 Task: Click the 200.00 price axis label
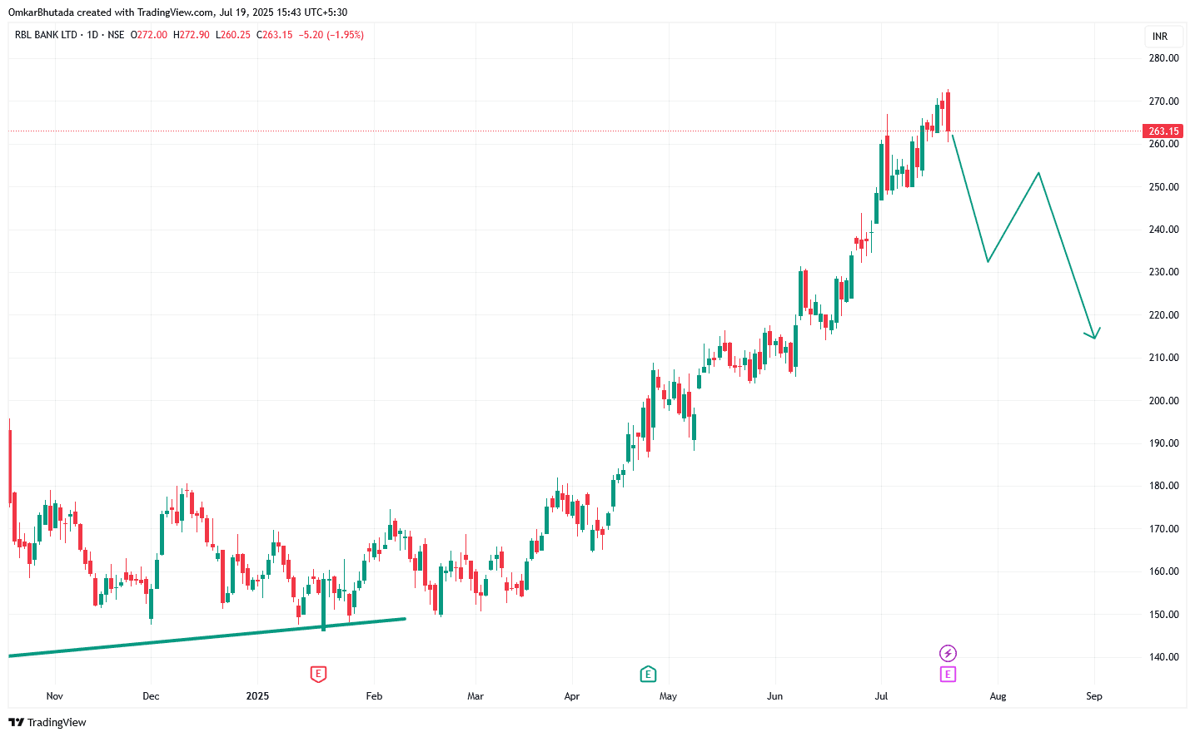point(1163,401)
